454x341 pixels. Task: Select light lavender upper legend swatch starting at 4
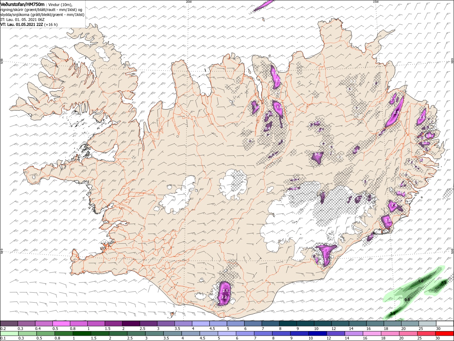coord(200,324)
